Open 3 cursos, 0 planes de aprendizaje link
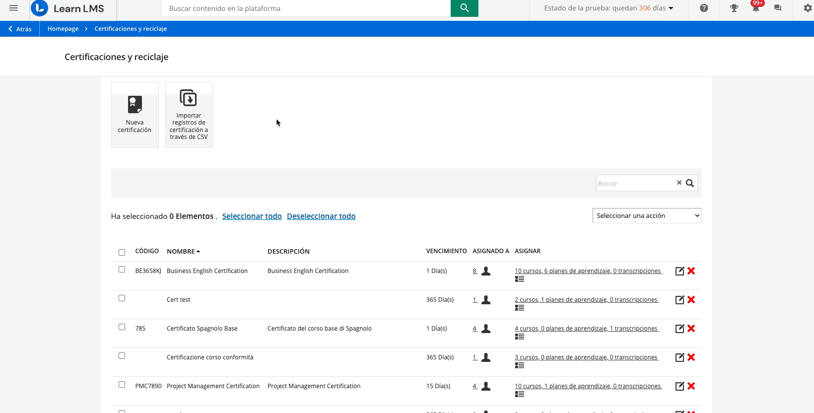The height and width of the screenshot is (413, 814). coord(587,357)
